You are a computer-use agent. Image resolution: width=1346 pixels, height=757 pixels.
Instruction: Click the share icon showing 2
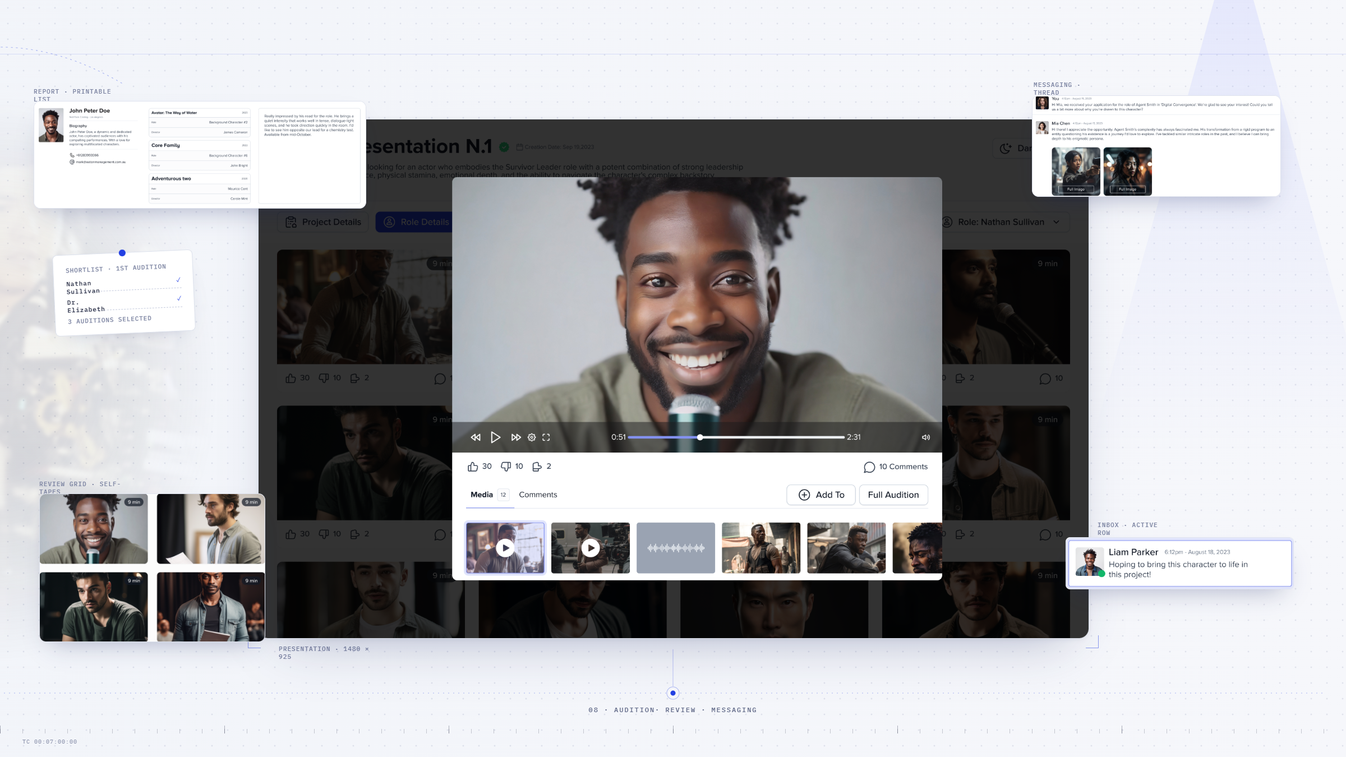(537, 467)
